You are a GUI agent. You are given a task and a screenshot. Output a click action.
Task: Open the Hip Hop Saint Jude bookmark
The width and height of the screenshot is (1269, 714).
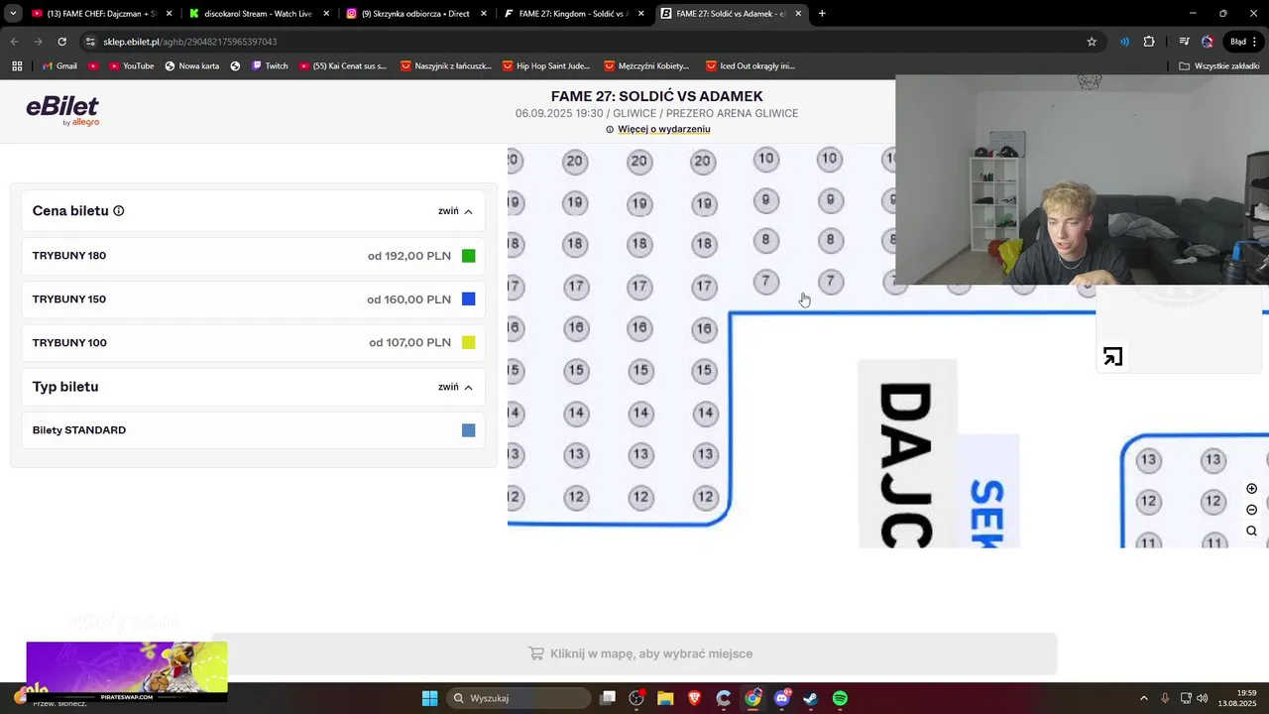point(546,66)
